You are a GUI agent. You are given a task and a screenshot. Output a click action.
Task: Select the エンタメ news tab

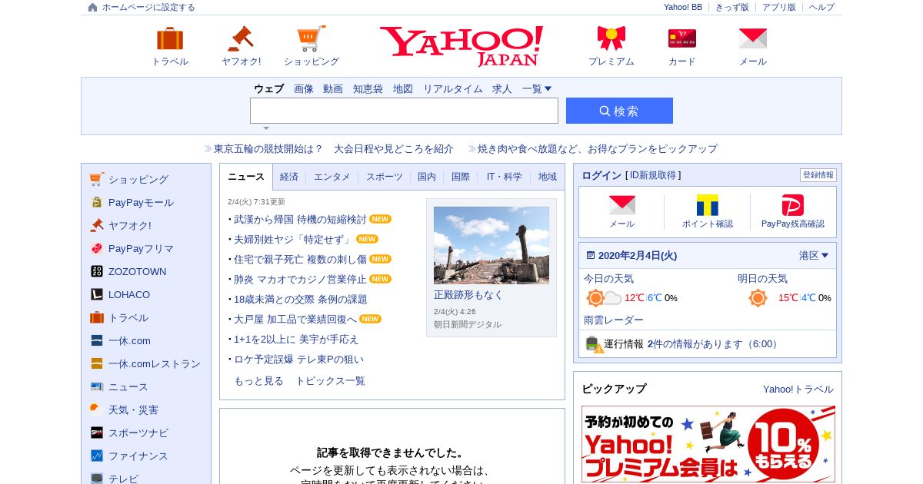pos(332,177)
